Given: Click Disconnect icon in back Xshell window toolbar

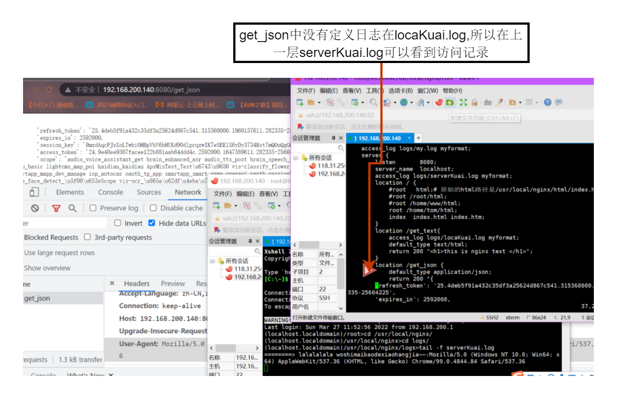Looking at the screenshot, I should coord(247,206).
